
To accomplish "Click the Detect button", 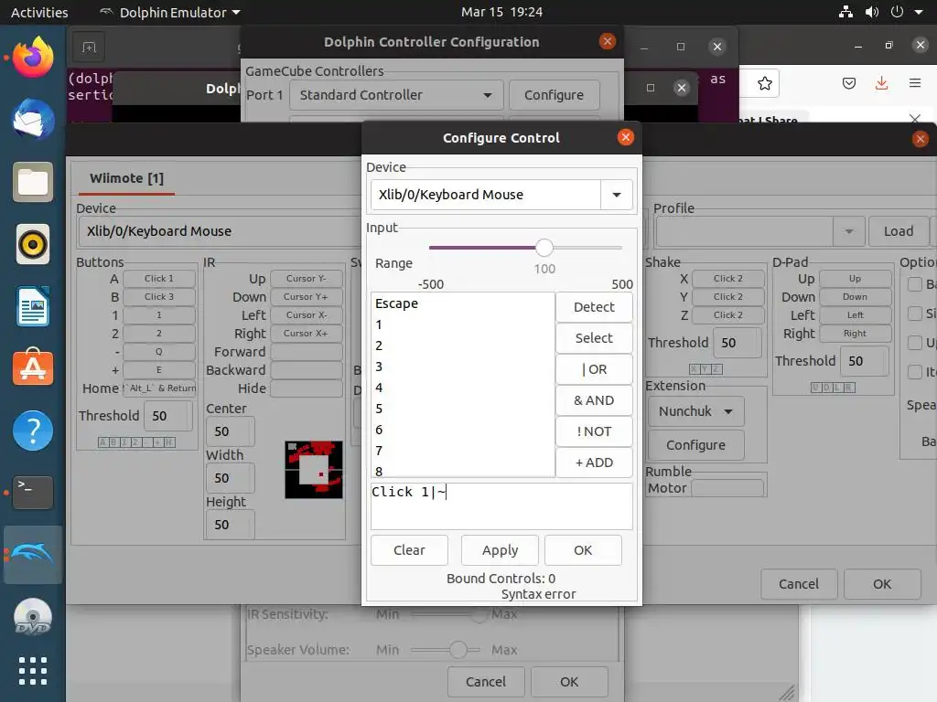I will point(594,307).
